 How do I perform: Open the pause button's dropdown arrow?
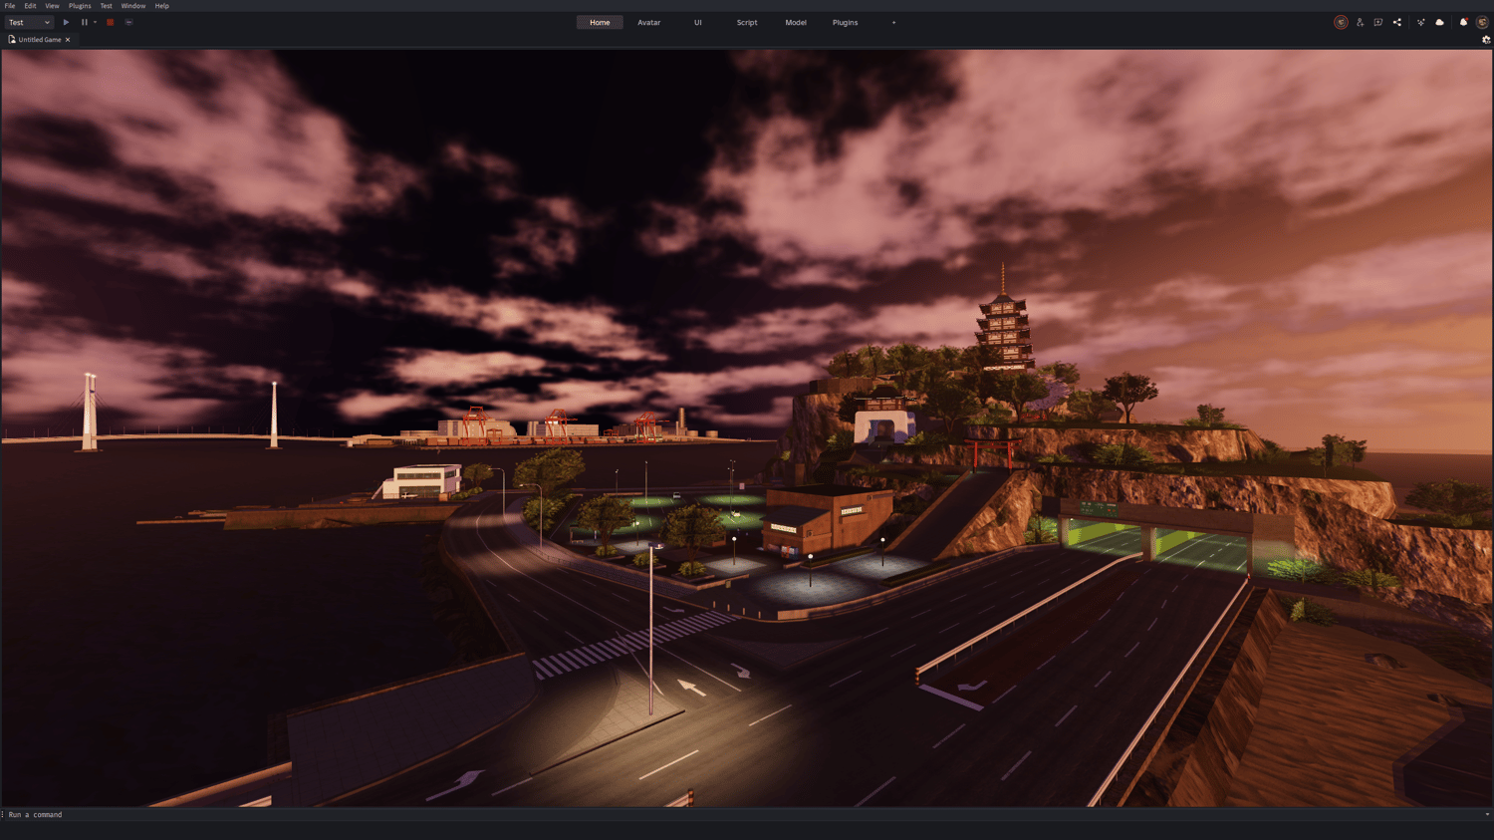point(96,22)
